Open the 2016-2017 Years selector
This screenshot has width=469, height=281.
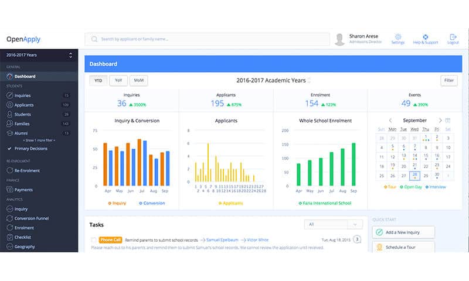coord(39,55)
